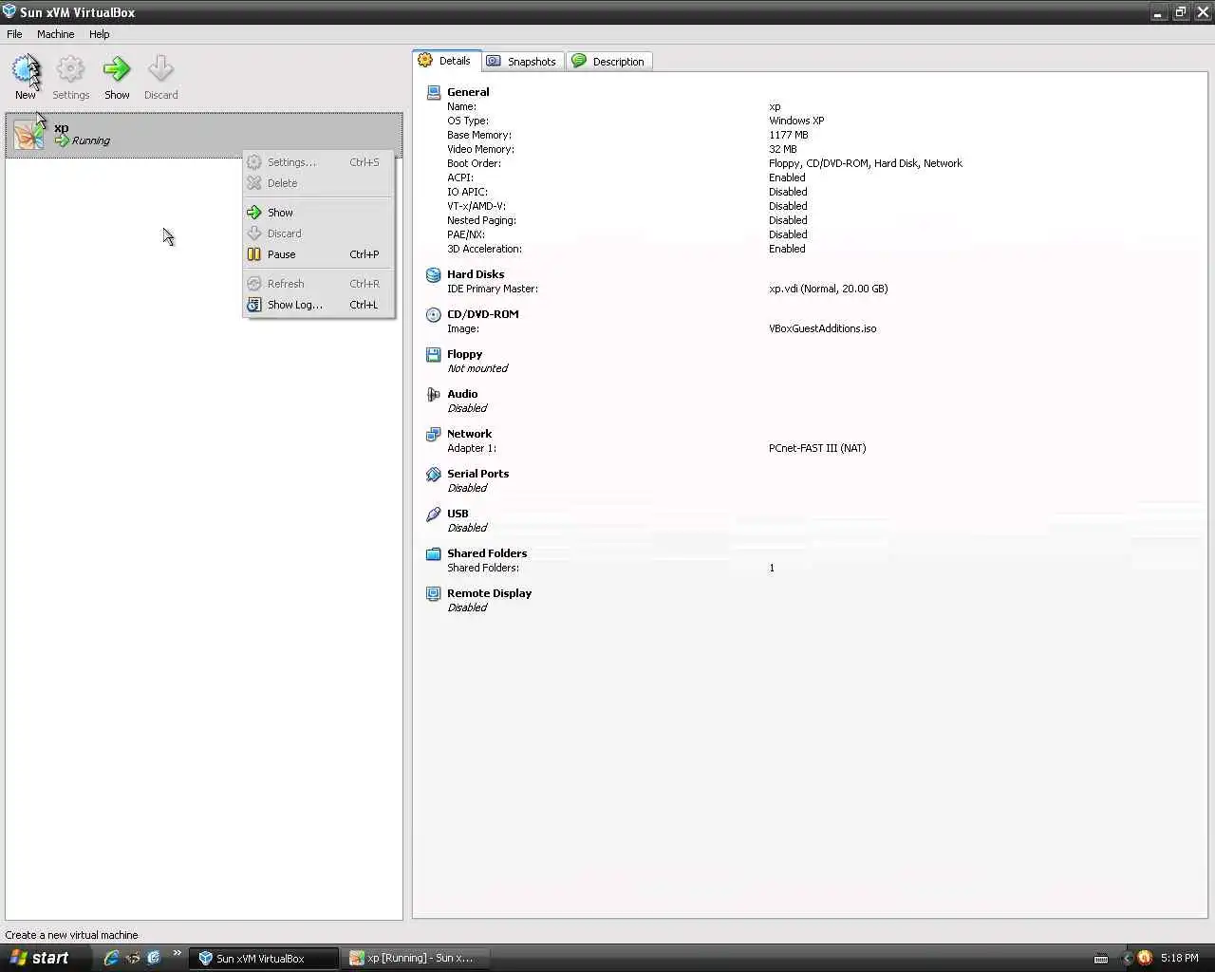The image size is (1215, 972).
Task: Click the VBoxGuestAdditions.iso image value
Action: point(822,328)
